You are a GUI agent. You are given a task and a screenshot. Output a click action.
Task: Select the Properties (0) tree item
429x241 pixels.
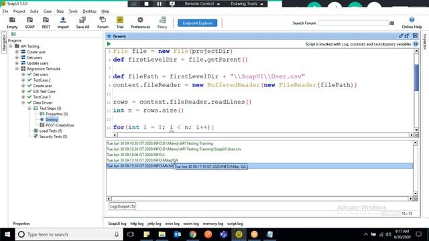tap(56, 114)
